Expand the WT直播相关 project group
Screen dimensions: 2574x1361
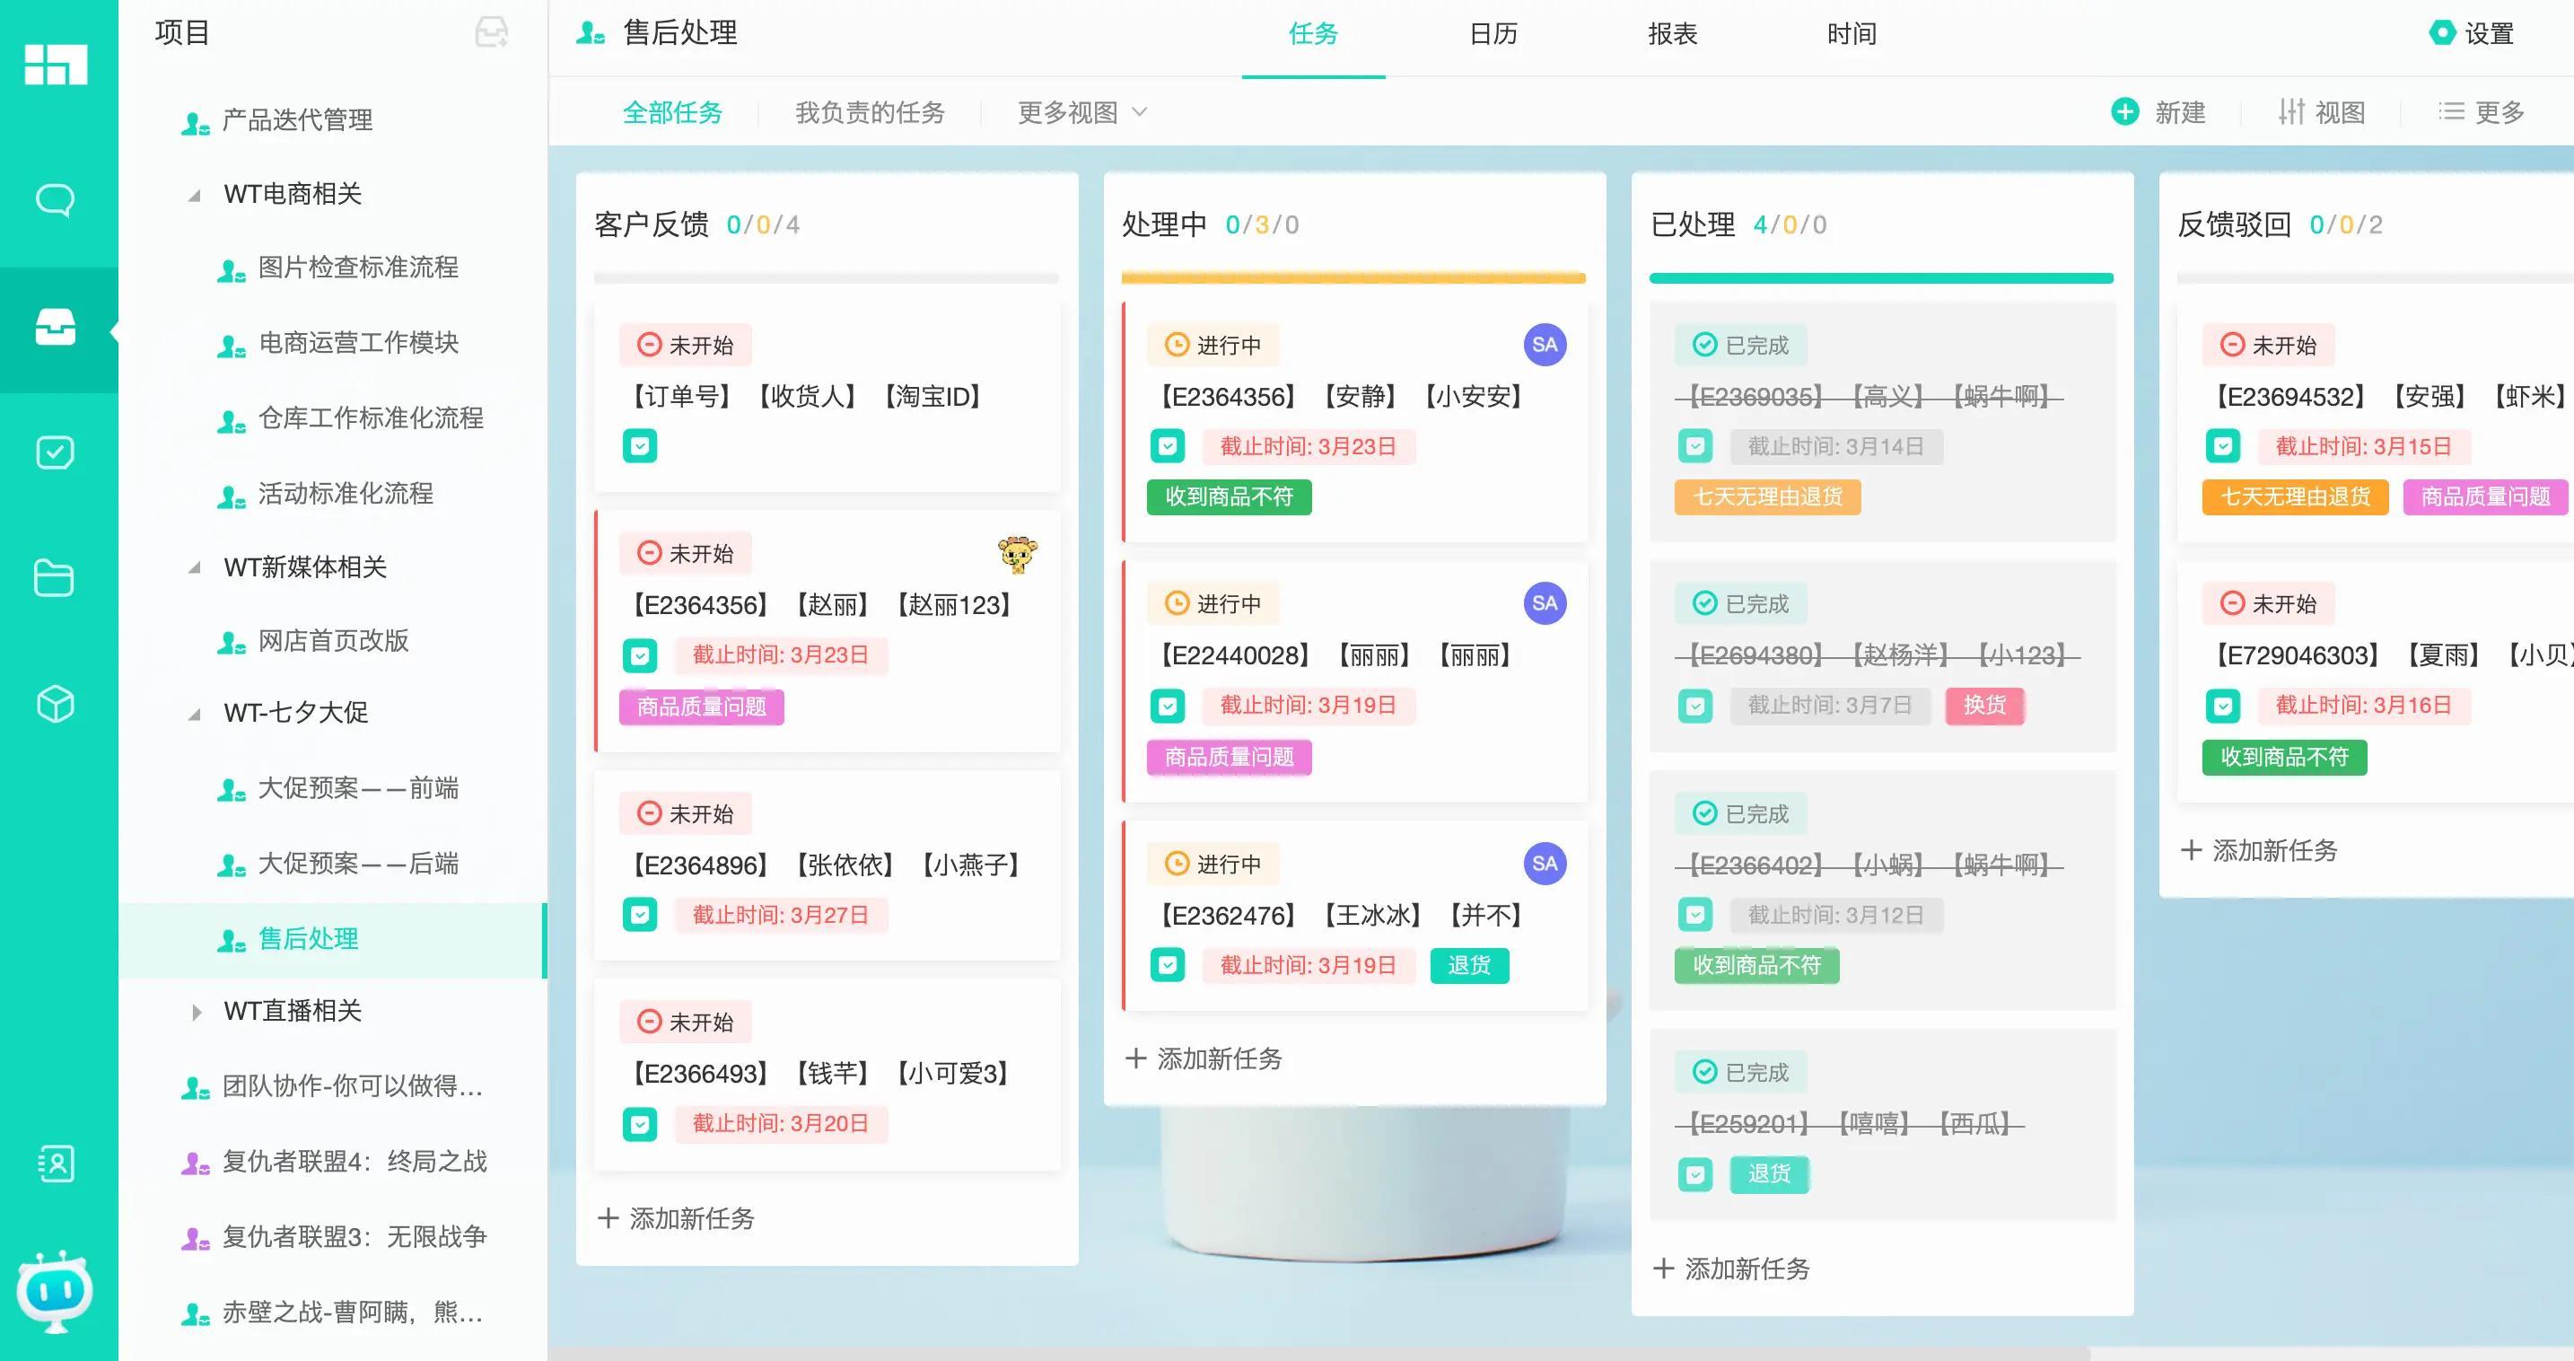196,1013
